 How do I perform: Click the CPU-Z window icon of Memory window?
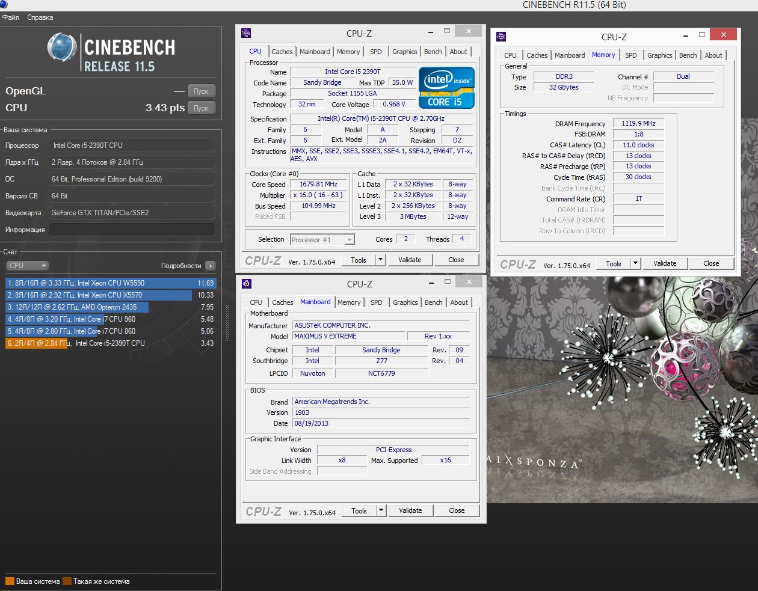click(x=501, y=37)
